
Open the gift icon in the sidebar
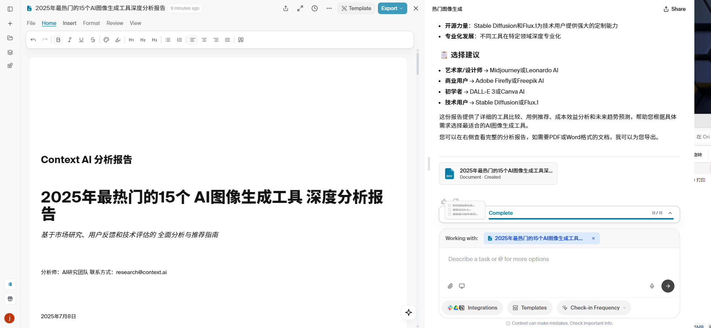[10, 299]
